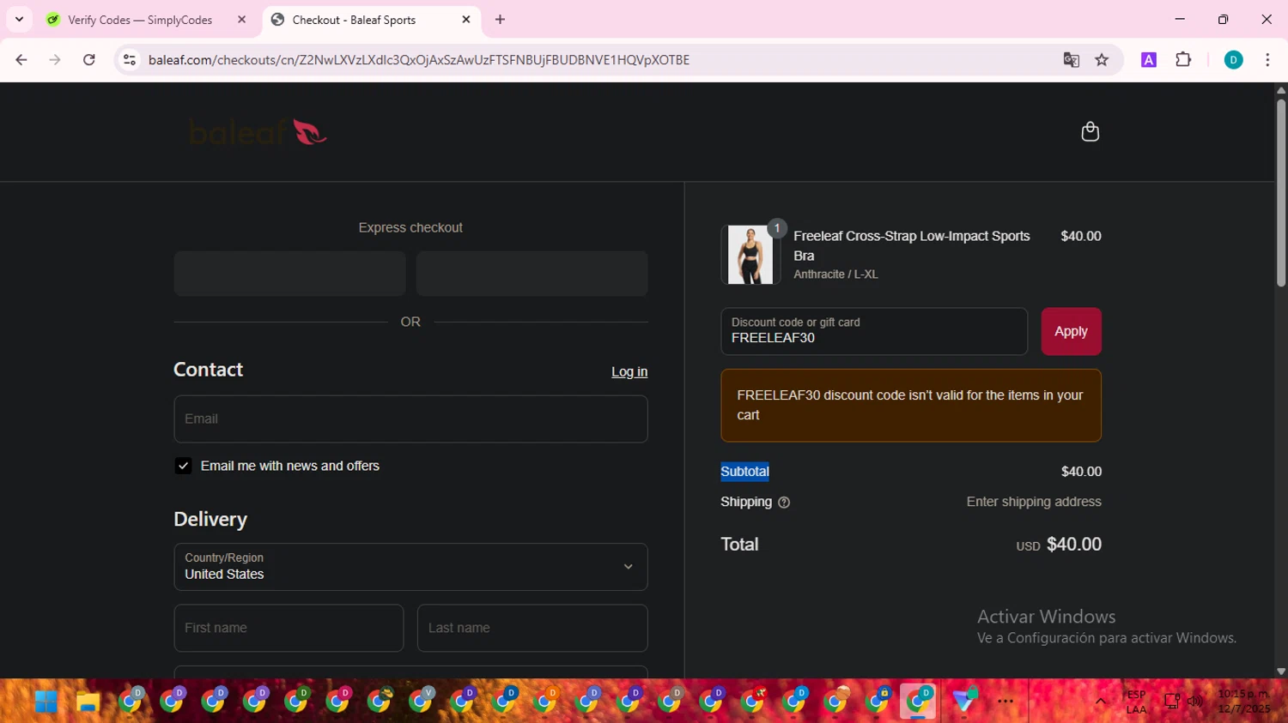Open the Chrome profile avatar D
Screen dimensions: 1288x723
pyautogui.click(x=1233, y=60)
